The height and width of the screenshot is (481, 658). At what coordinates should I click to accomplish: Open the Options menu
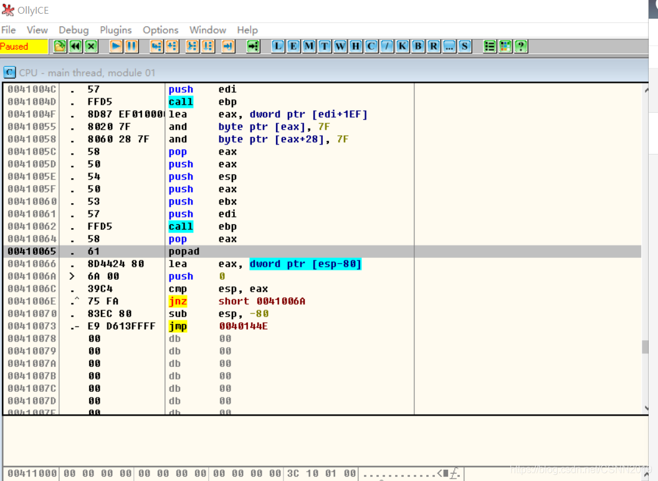click(160, 30)
